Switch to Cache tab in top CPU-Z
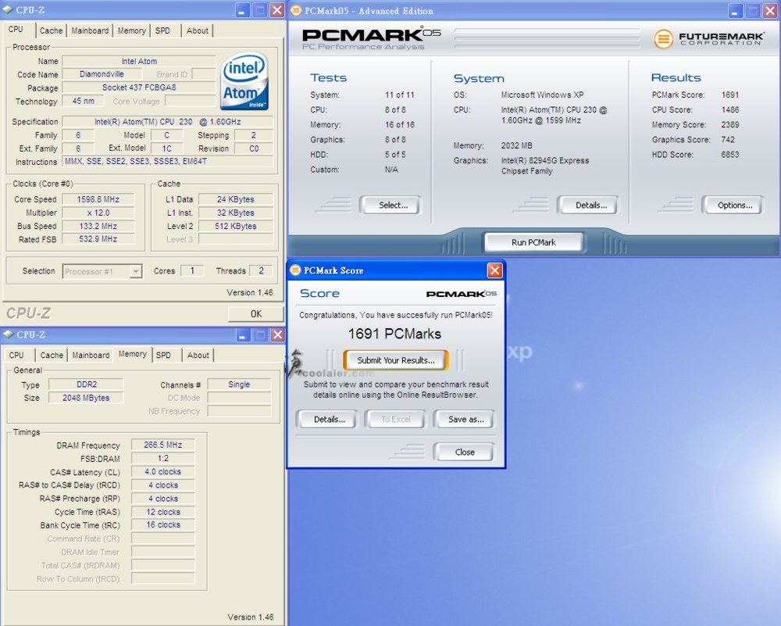Viewport: 781px width, 626px height. pyautogui.click(x=51, y=30)
